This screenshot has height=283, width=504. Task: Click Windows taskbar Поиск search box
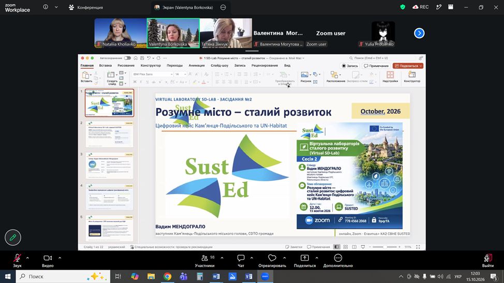[63, 276]
